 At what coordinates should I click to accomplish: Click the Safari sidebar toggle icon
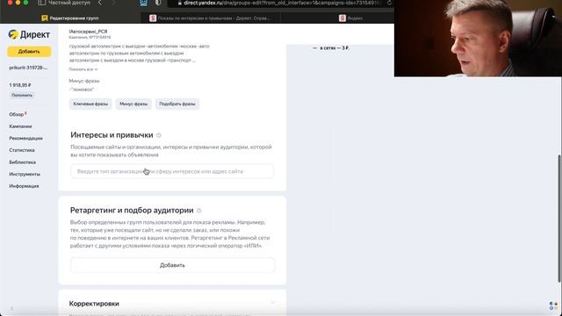tap(41, 3)
